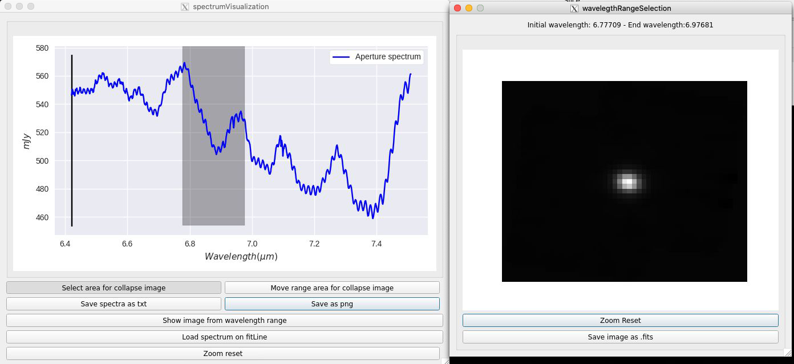Viewport: 794px width, 364px height.
Task: Load spectrum on fitLine
Action: (225, 337)
